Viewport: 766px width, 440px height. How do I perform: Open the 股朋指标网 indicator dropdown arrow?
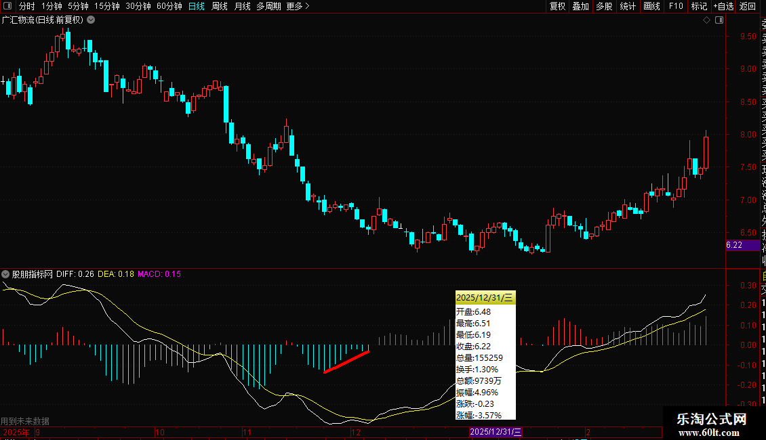[x=5, y=274]
